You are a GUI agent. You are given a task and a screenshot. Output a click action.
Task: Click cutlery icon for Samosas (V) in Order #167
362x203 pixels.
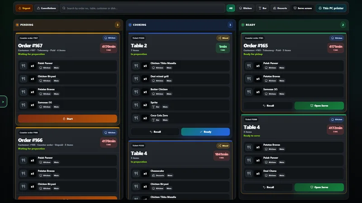coord(24,105)
